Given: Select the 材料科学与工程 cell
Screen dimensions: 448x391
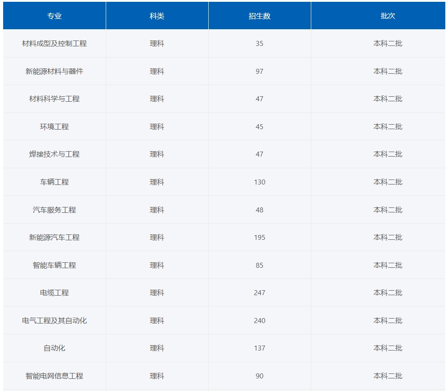Looking at the screenshot, I should tap(54, 99).
